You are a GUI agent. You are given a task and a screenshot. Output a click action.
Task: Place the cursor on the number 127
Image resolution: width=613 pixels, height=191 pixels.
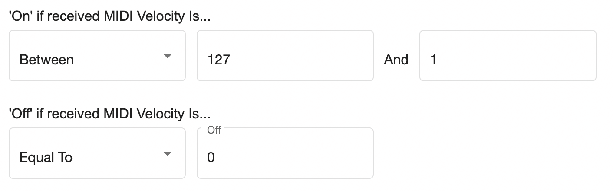tap(218, 60)
